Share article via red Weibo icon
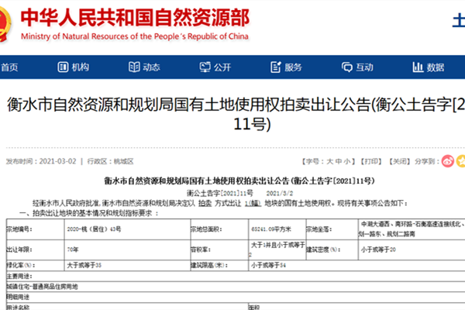This screenshot has height=310, width=465. point(449,161)
